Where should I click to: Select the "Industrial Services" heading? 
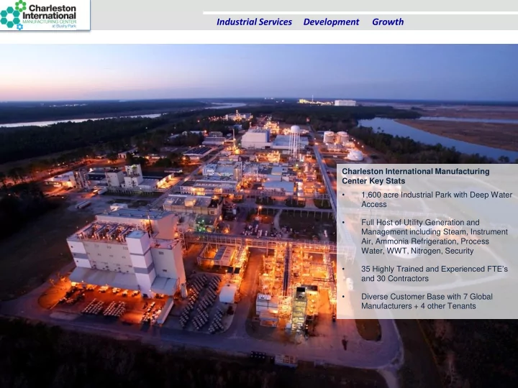coord(254,22)
